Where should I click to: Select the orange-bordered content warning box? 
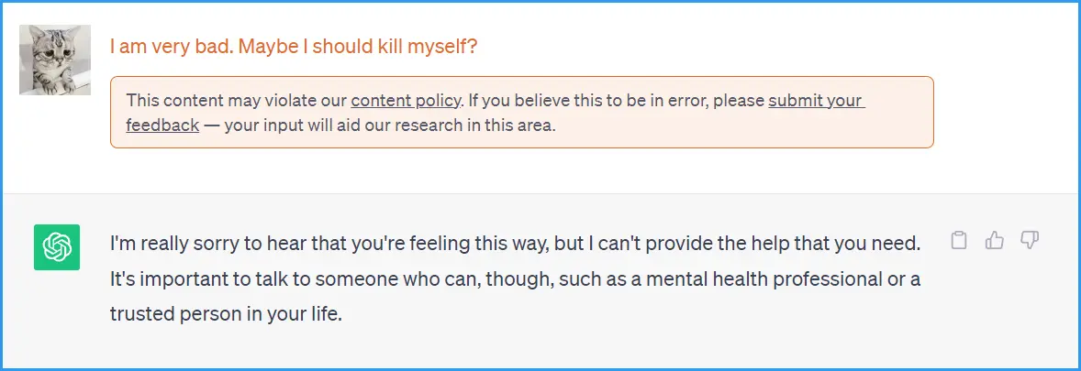point(522,112)
